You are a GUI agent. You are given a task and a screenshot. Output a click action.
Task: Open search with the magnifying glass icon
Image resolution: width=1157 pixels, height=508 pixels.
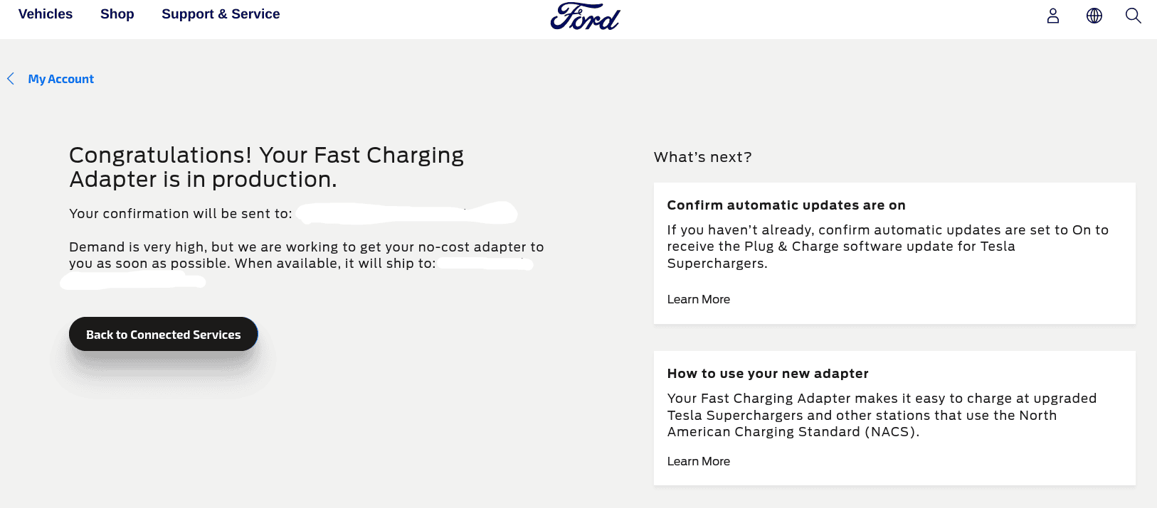[1133, 16]
